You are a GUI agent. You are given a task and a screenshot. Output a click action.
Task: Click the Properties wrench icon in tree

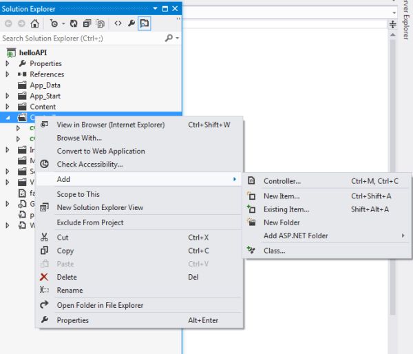[x=23, y=63]
